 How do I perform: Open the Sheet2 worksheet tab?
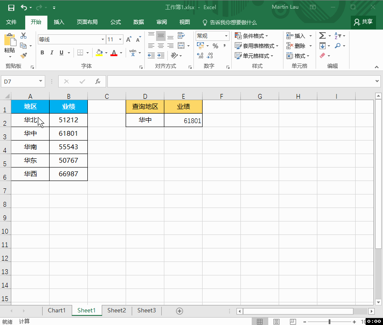tap(117, 311)
